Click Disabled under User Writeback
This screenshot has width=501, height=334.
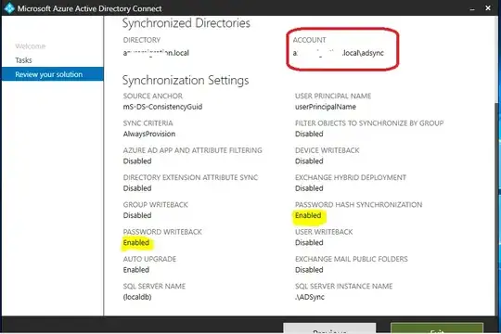pyautogui.click(x=309, y=242)
